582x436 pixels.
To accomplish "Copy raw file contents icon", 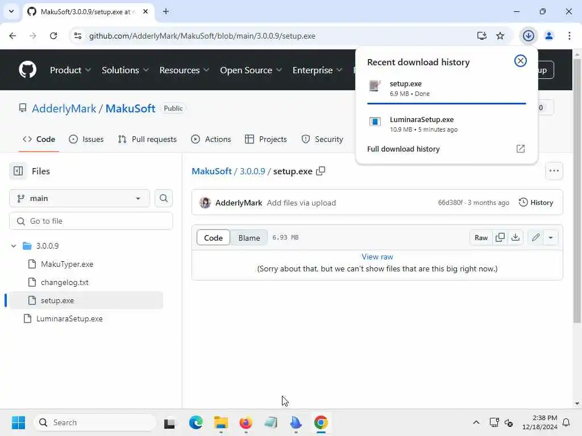I will [500, 237].
